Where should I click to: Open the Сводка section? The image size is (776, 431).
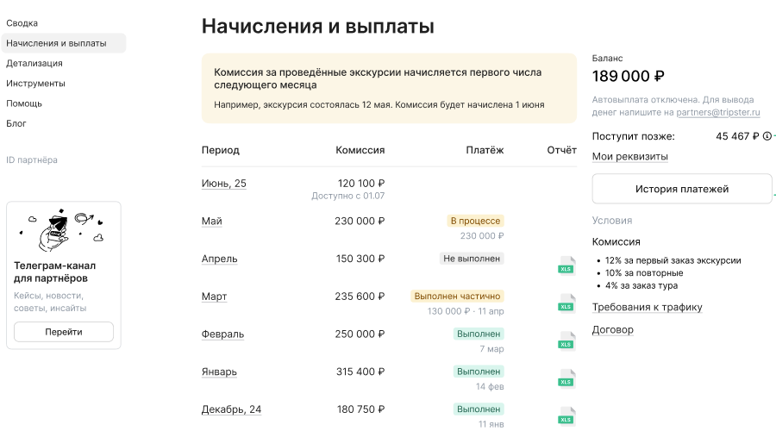pyautogui.click(x=22, y=23)
